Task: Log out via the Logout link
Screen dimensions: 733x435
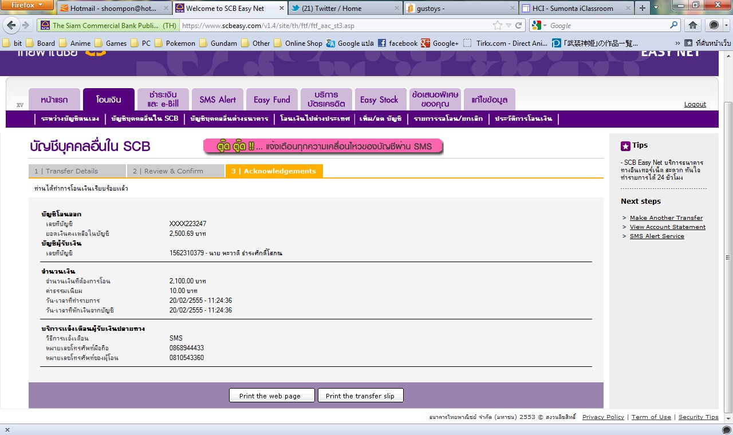Action: click(695, 104)
